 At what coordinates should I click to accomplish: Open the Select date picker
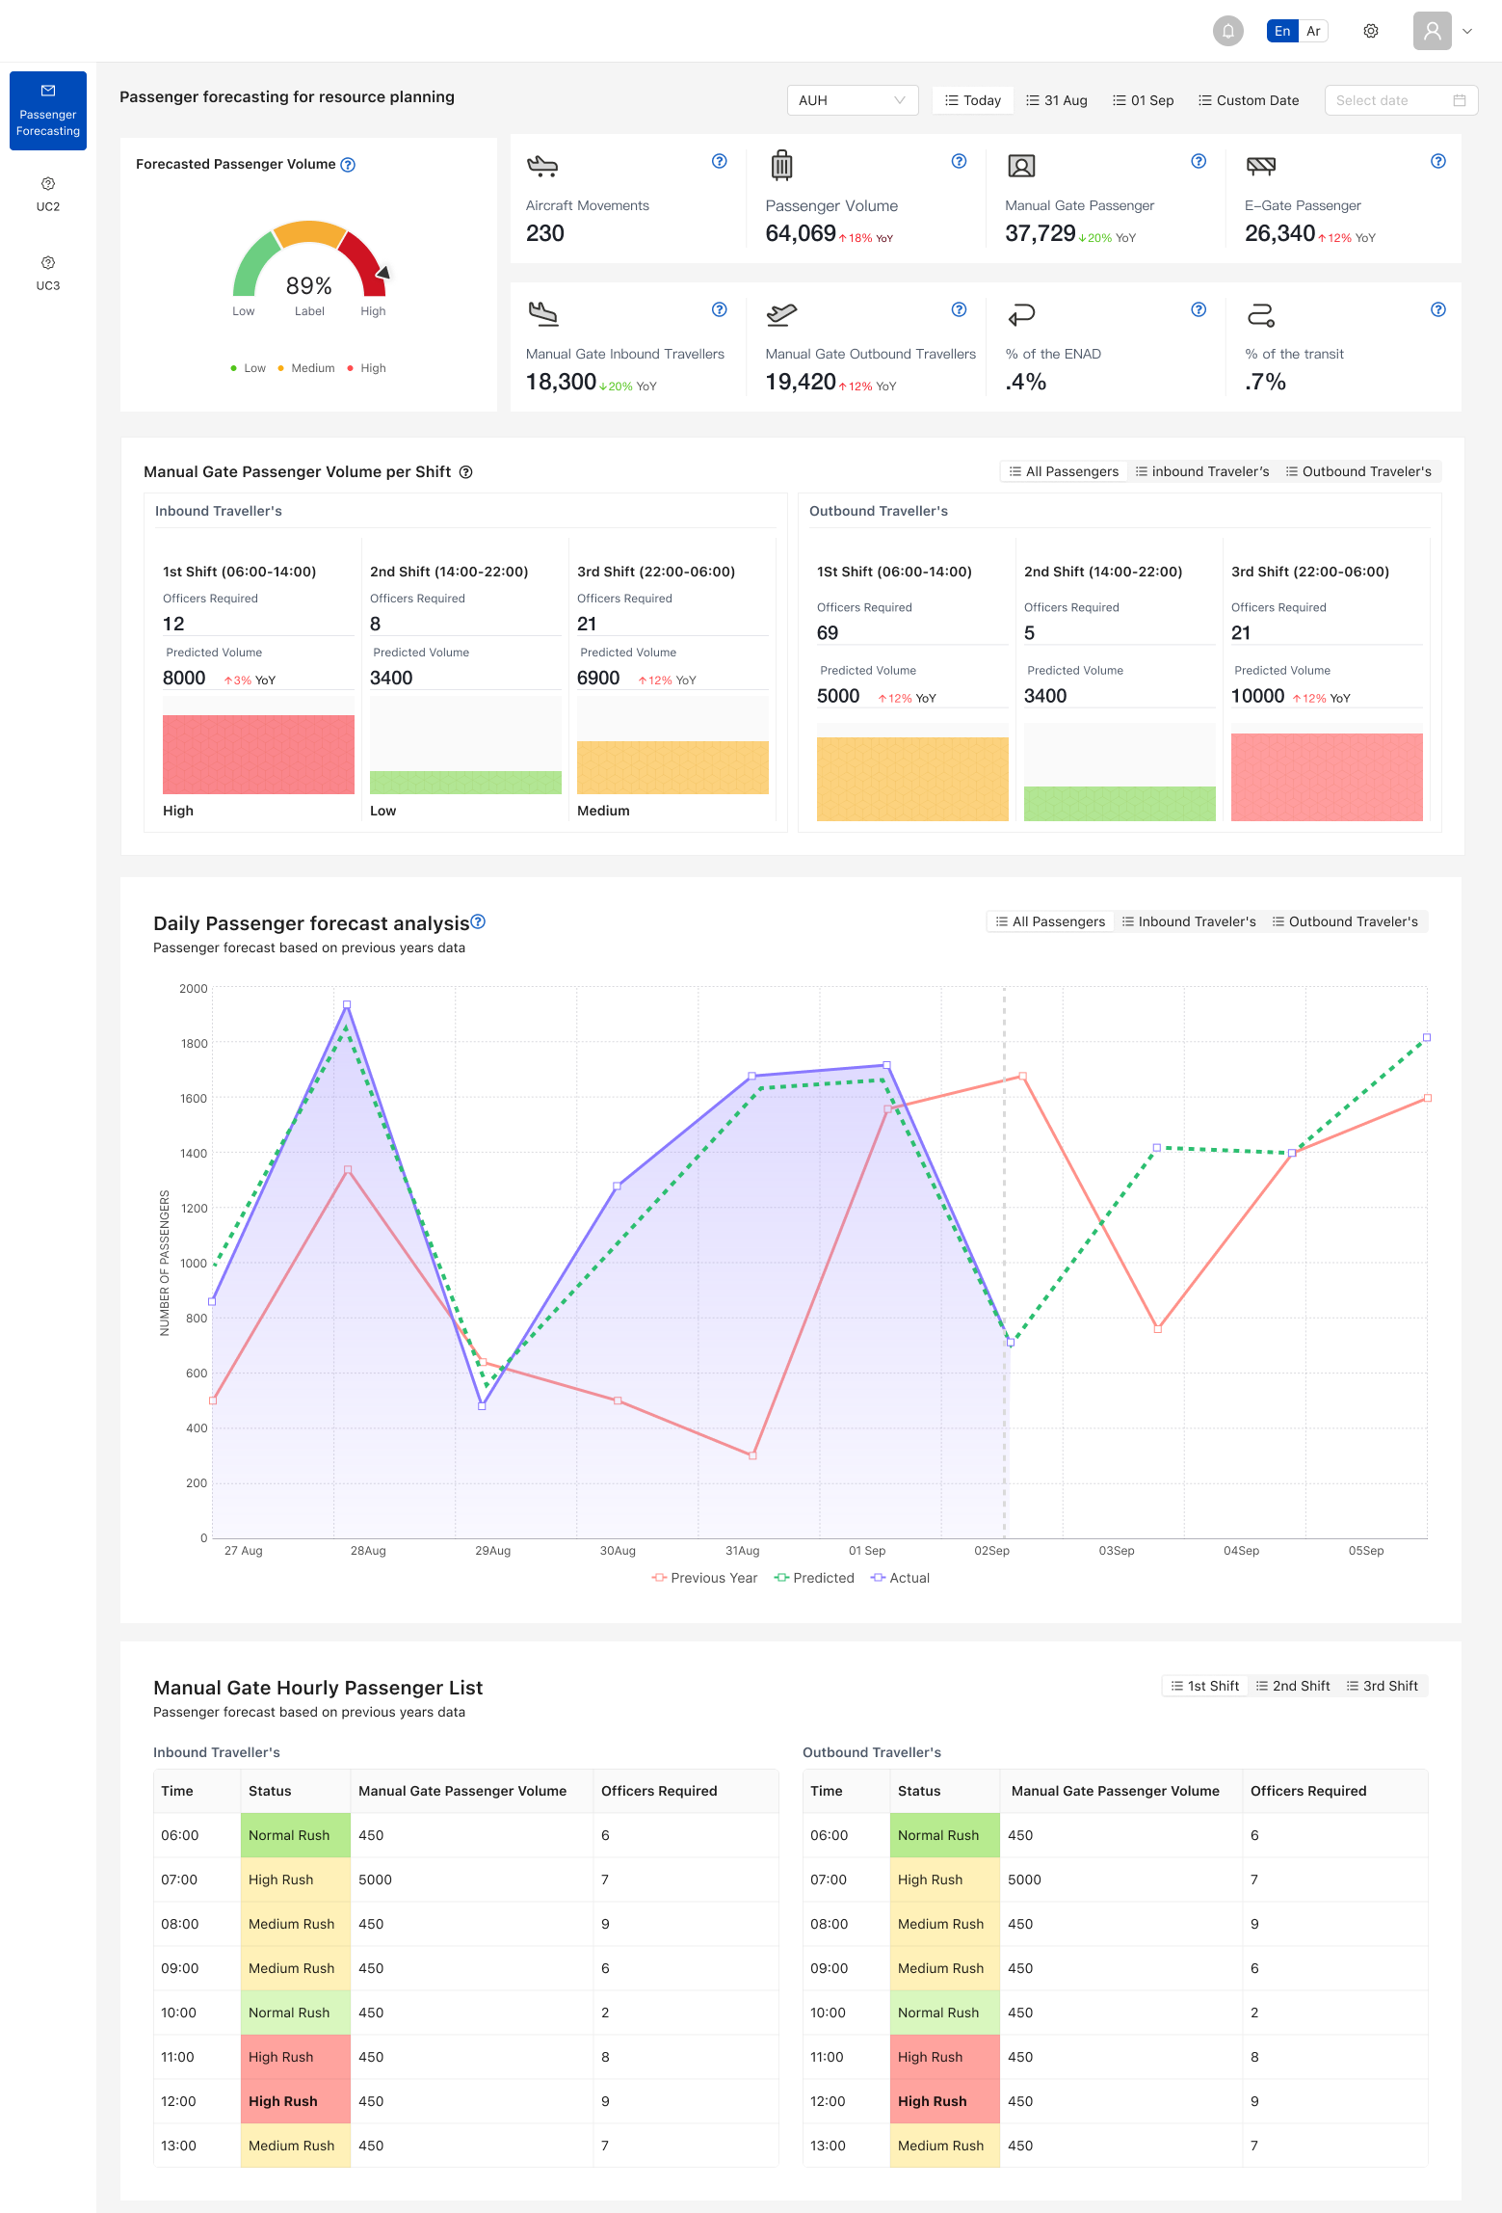coord(1401,100)
